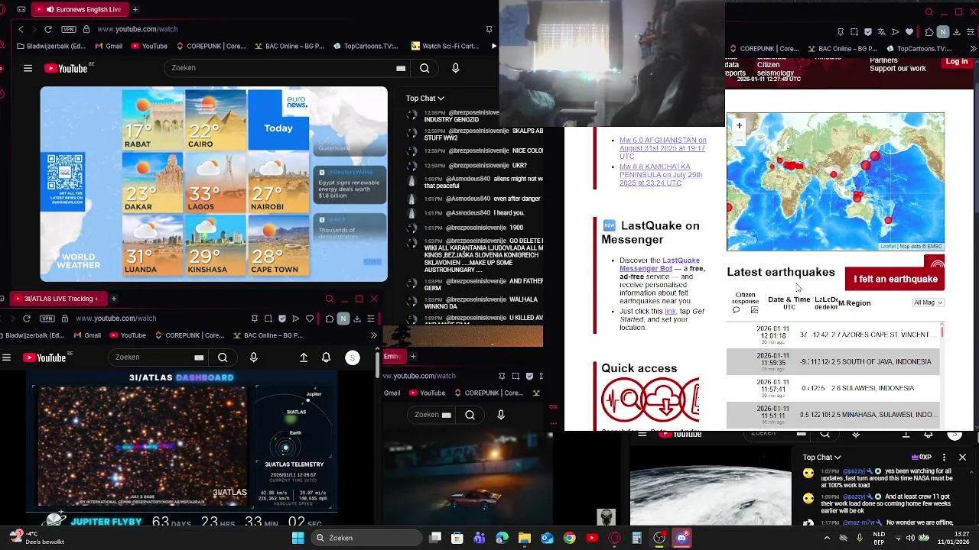Screen dimensions: 979x550
Task: Click the reload icon in Euronews window
Action: pos(48,29)
